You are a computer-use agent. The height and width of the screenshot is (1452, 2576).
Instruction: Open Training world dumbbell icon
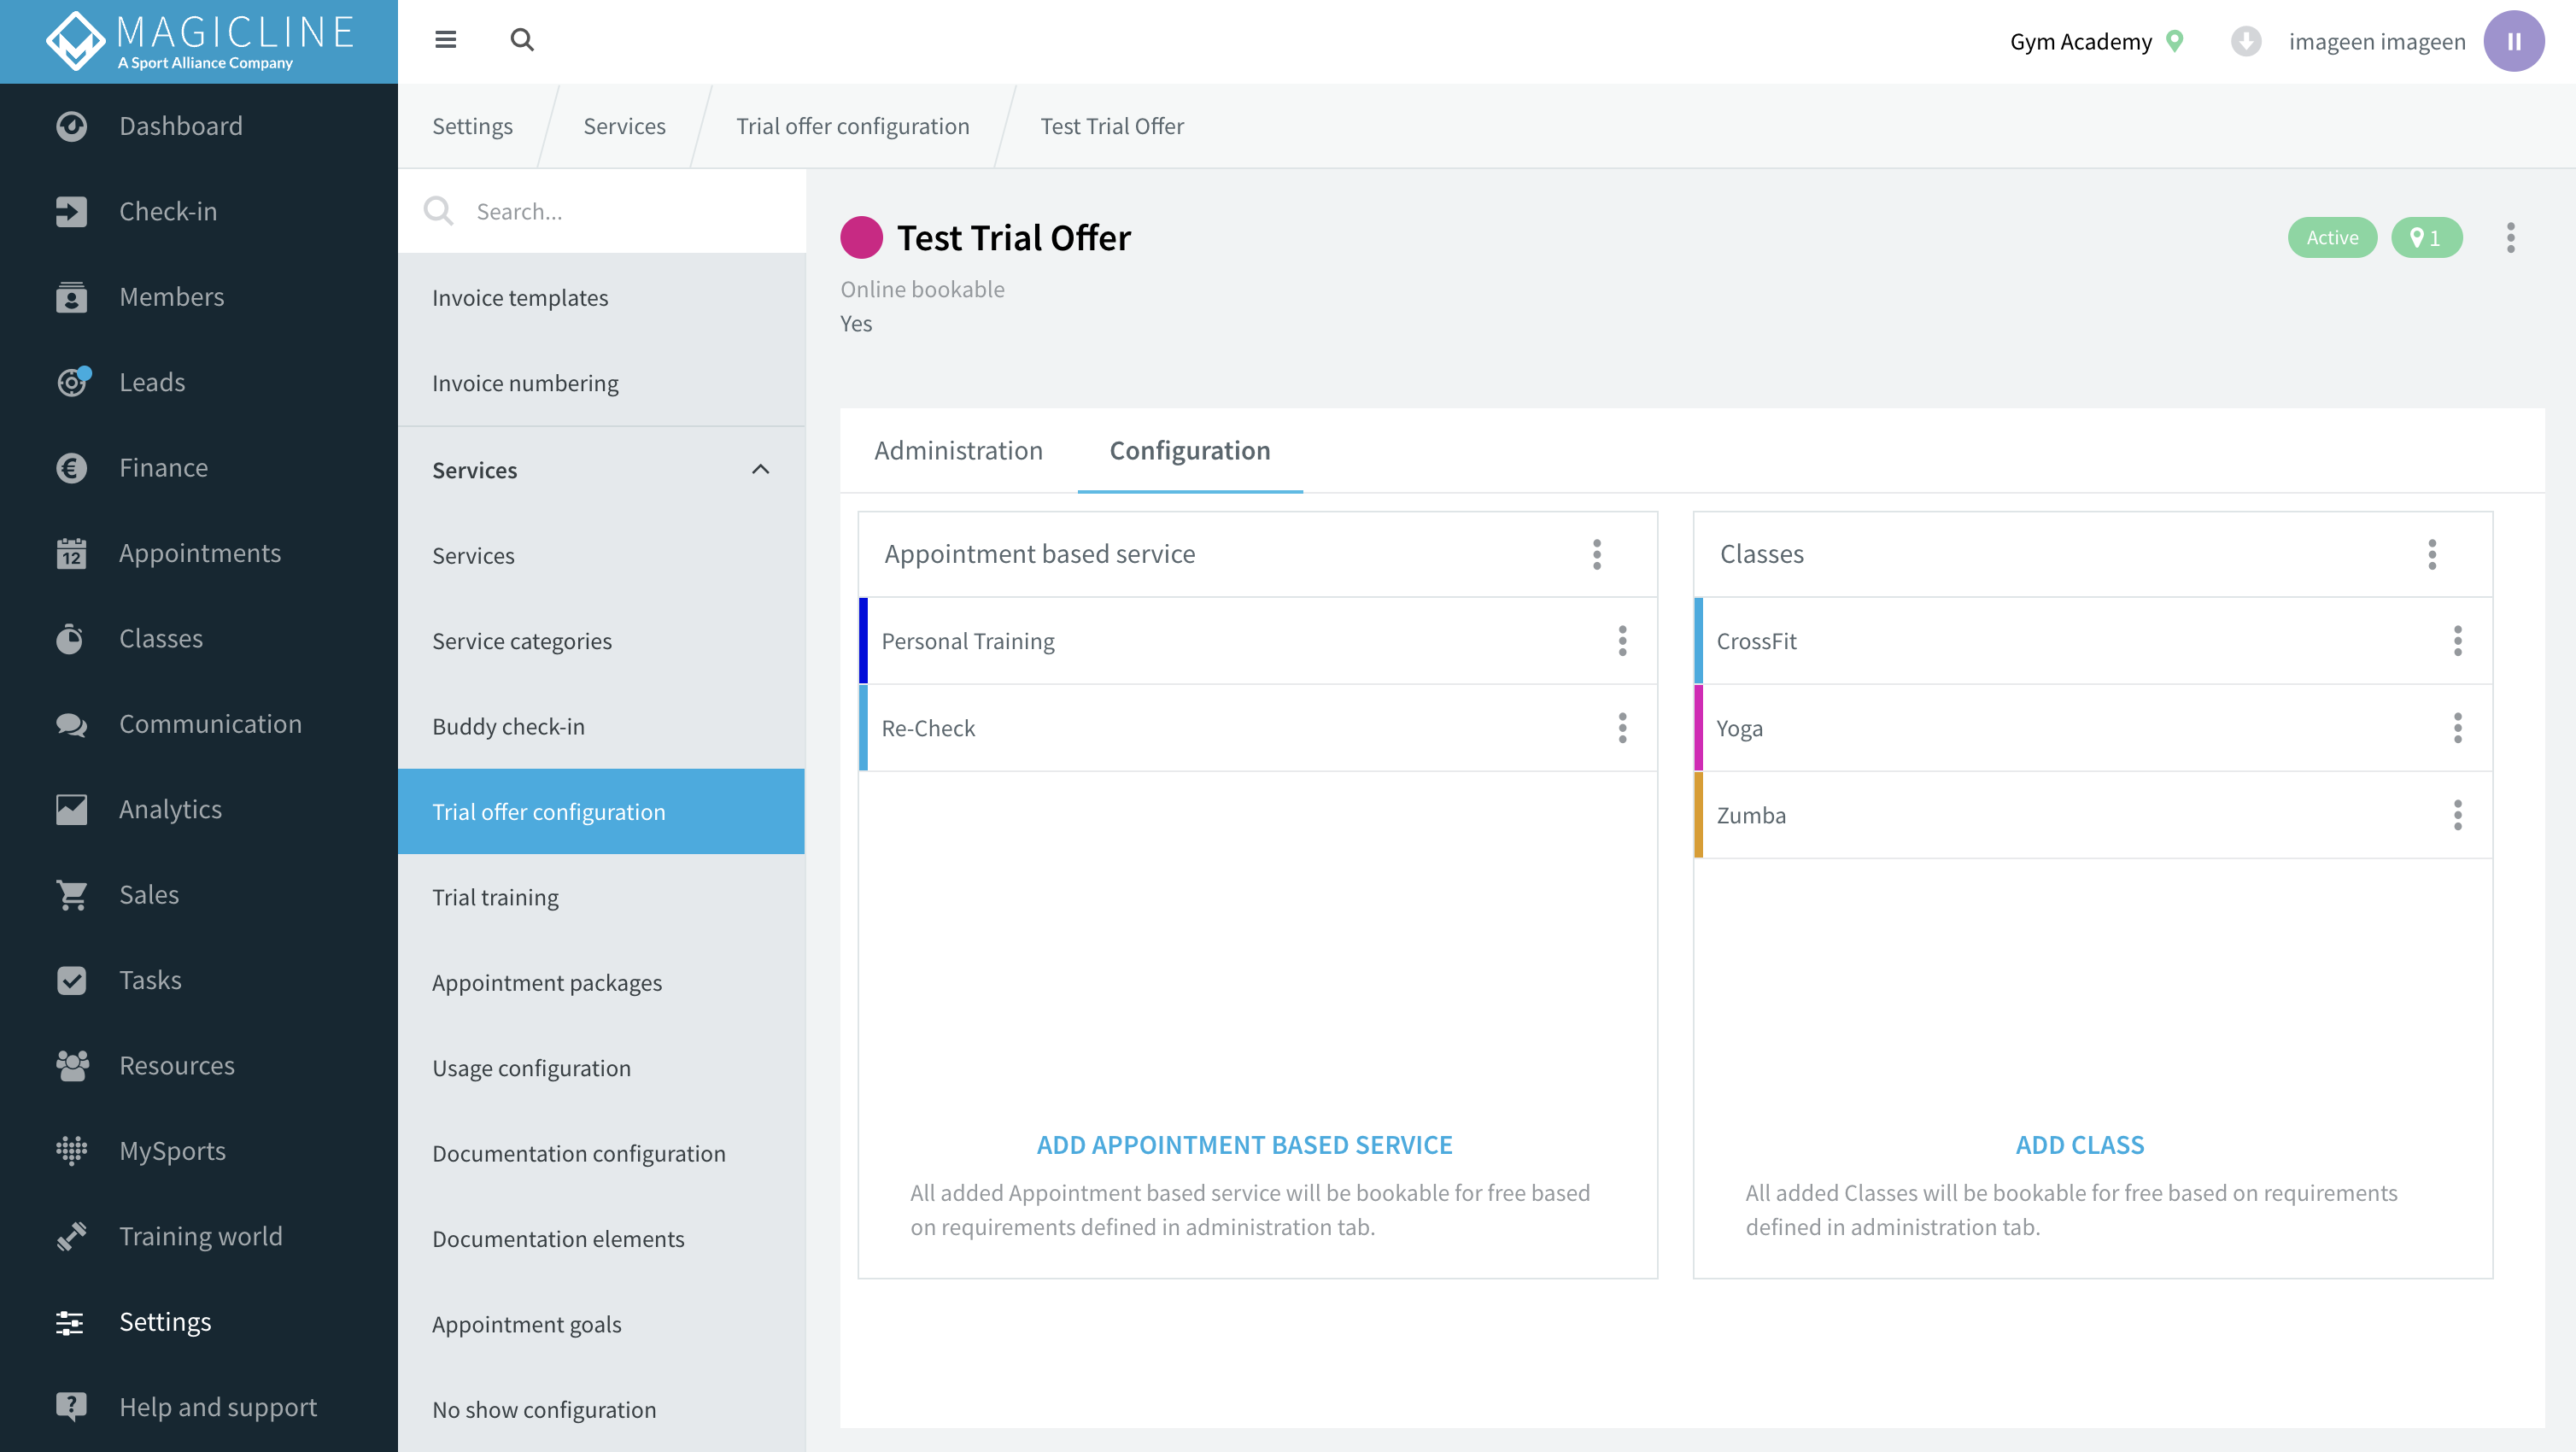pyautogui.click(x=72, y=1236)
